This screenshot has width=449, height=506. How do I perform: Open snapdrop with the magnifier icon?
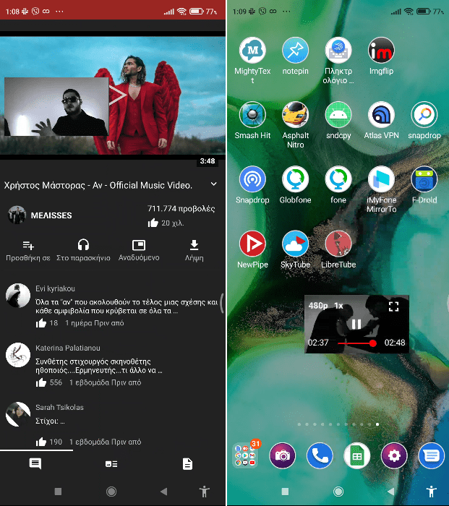[424, 115]
